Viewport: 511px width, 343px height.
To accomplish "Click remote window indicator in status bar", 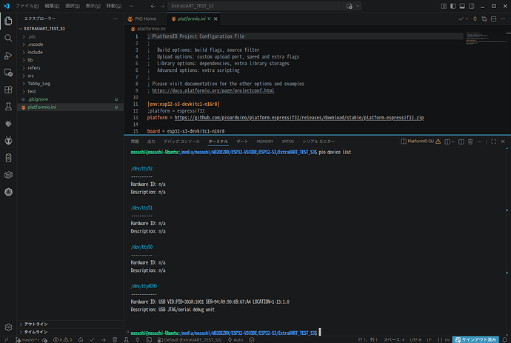I will [x=6, y=340].
